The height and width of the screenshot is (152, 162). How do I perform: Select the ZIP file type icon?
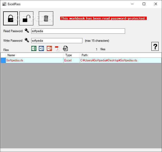pos(65,48)
